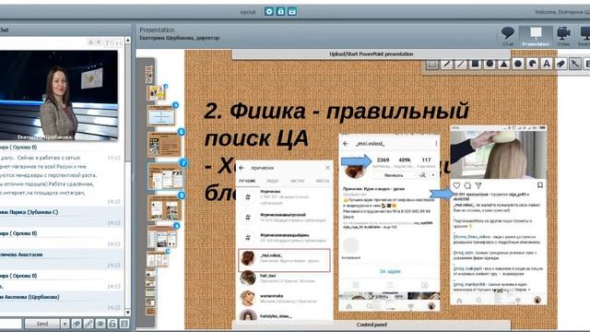Image resolution: width=590 pixels, height=332 pixels.
Task: Click the save icon in chat toolbar
Action: coord(124,324)
